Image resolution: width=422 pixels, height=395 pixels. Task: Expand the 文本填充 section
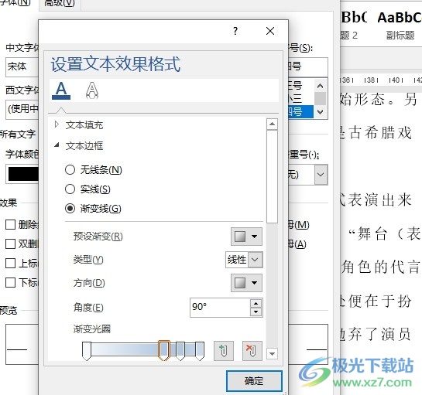click(x=57, y=124)
